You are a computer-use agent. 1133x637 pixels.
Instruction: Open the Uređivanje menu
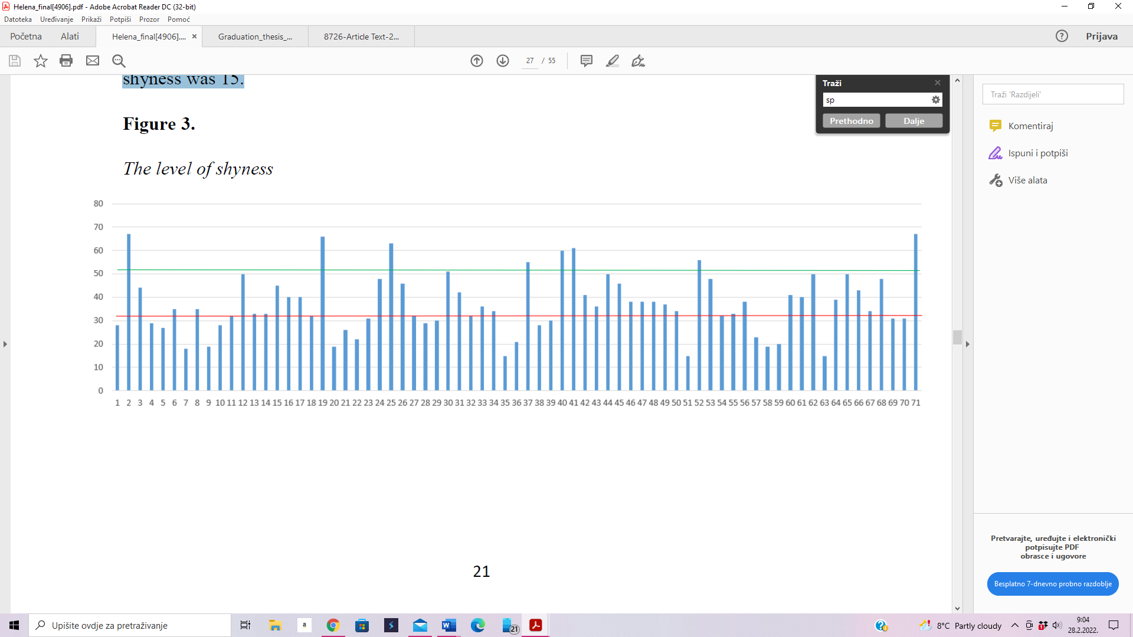(57, 19)
